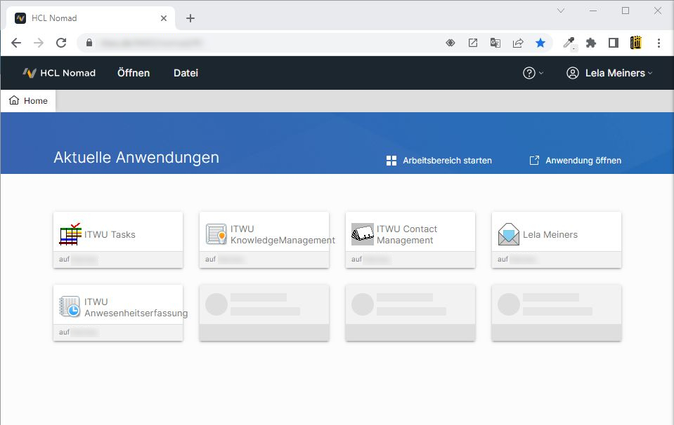Select the Home tab

point(28,101)
